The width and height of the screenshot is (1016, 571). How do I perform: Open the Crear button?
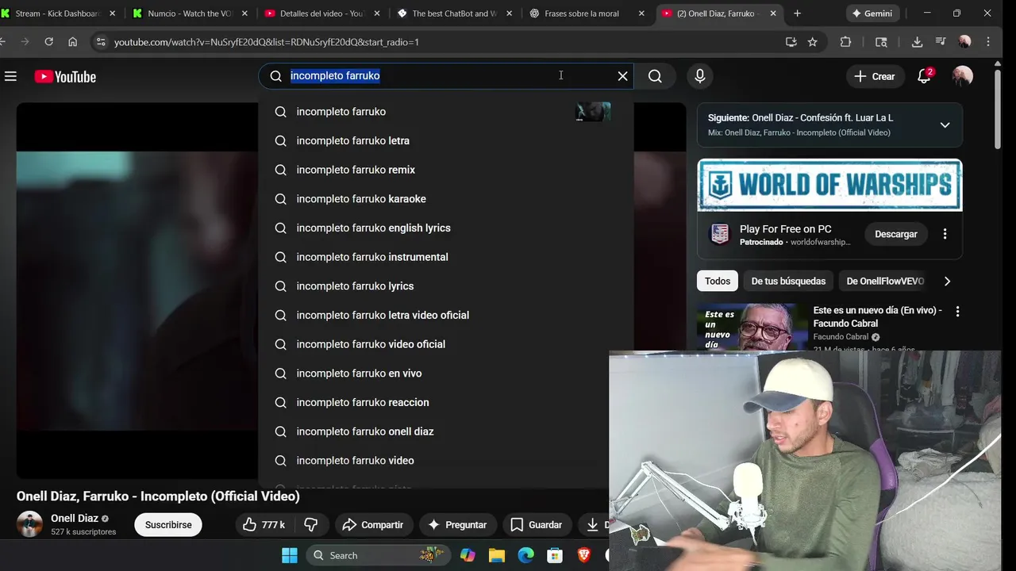tap(874, 76)
